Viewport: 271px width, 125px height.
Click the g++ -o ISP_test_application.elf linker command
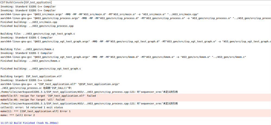(x=60, y=84)
